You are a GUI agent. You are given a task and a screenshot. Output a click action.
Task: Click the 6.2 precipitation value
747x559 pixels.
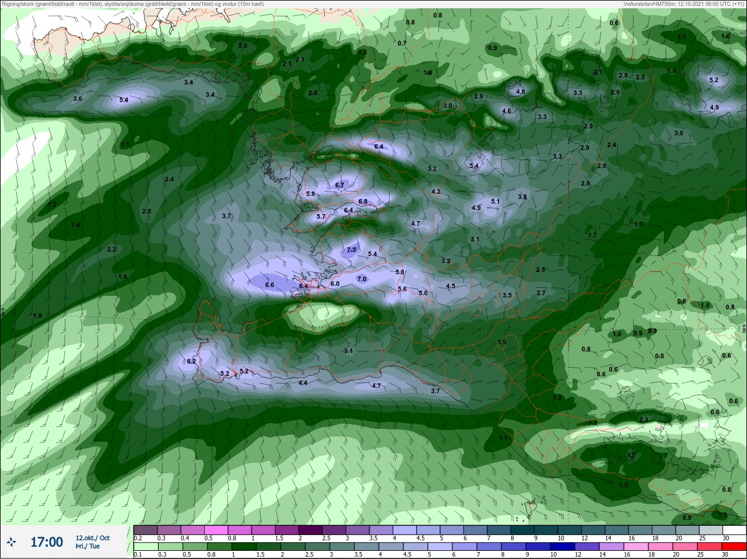[191, 361]
